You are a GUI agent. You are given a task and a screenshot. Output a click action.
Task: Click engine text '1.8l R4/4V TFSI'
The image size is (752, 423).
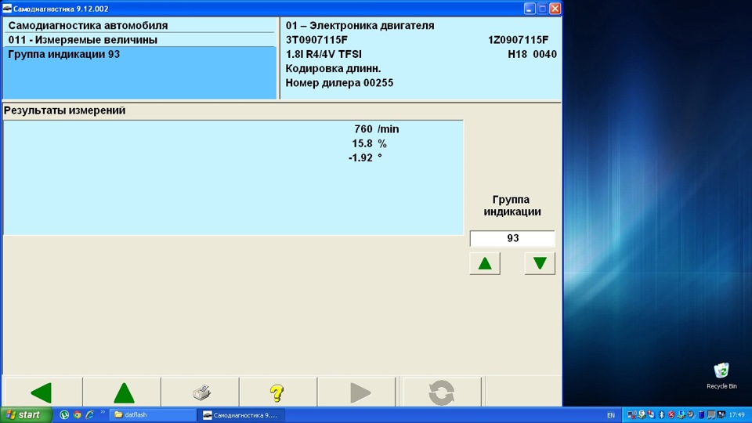(324, 54)
